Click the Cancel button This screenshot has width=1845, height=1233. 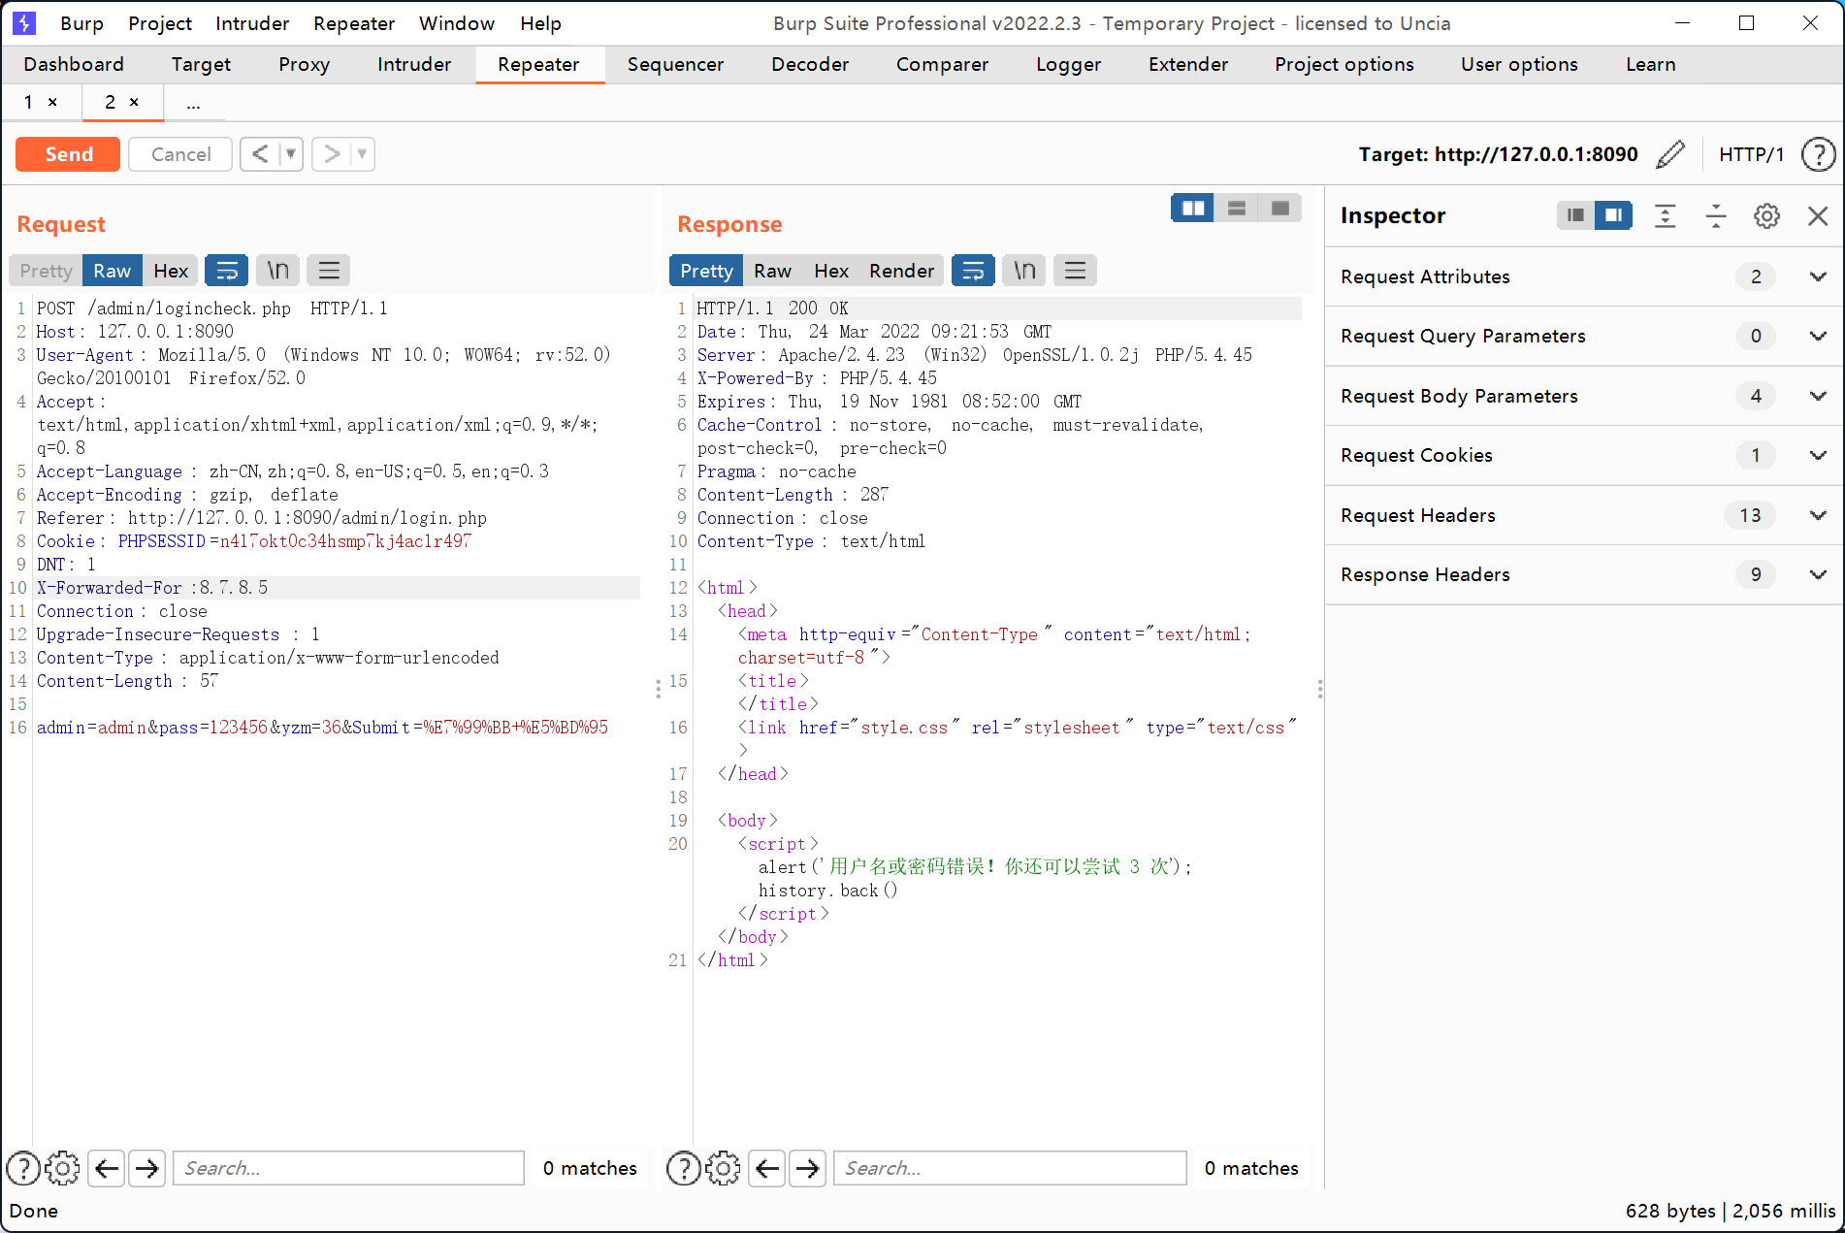pyautogui.click(x=180, y=154)
